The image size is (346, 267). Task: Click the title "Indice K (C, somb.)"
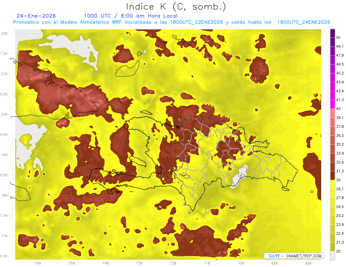(x=176, y=7)
